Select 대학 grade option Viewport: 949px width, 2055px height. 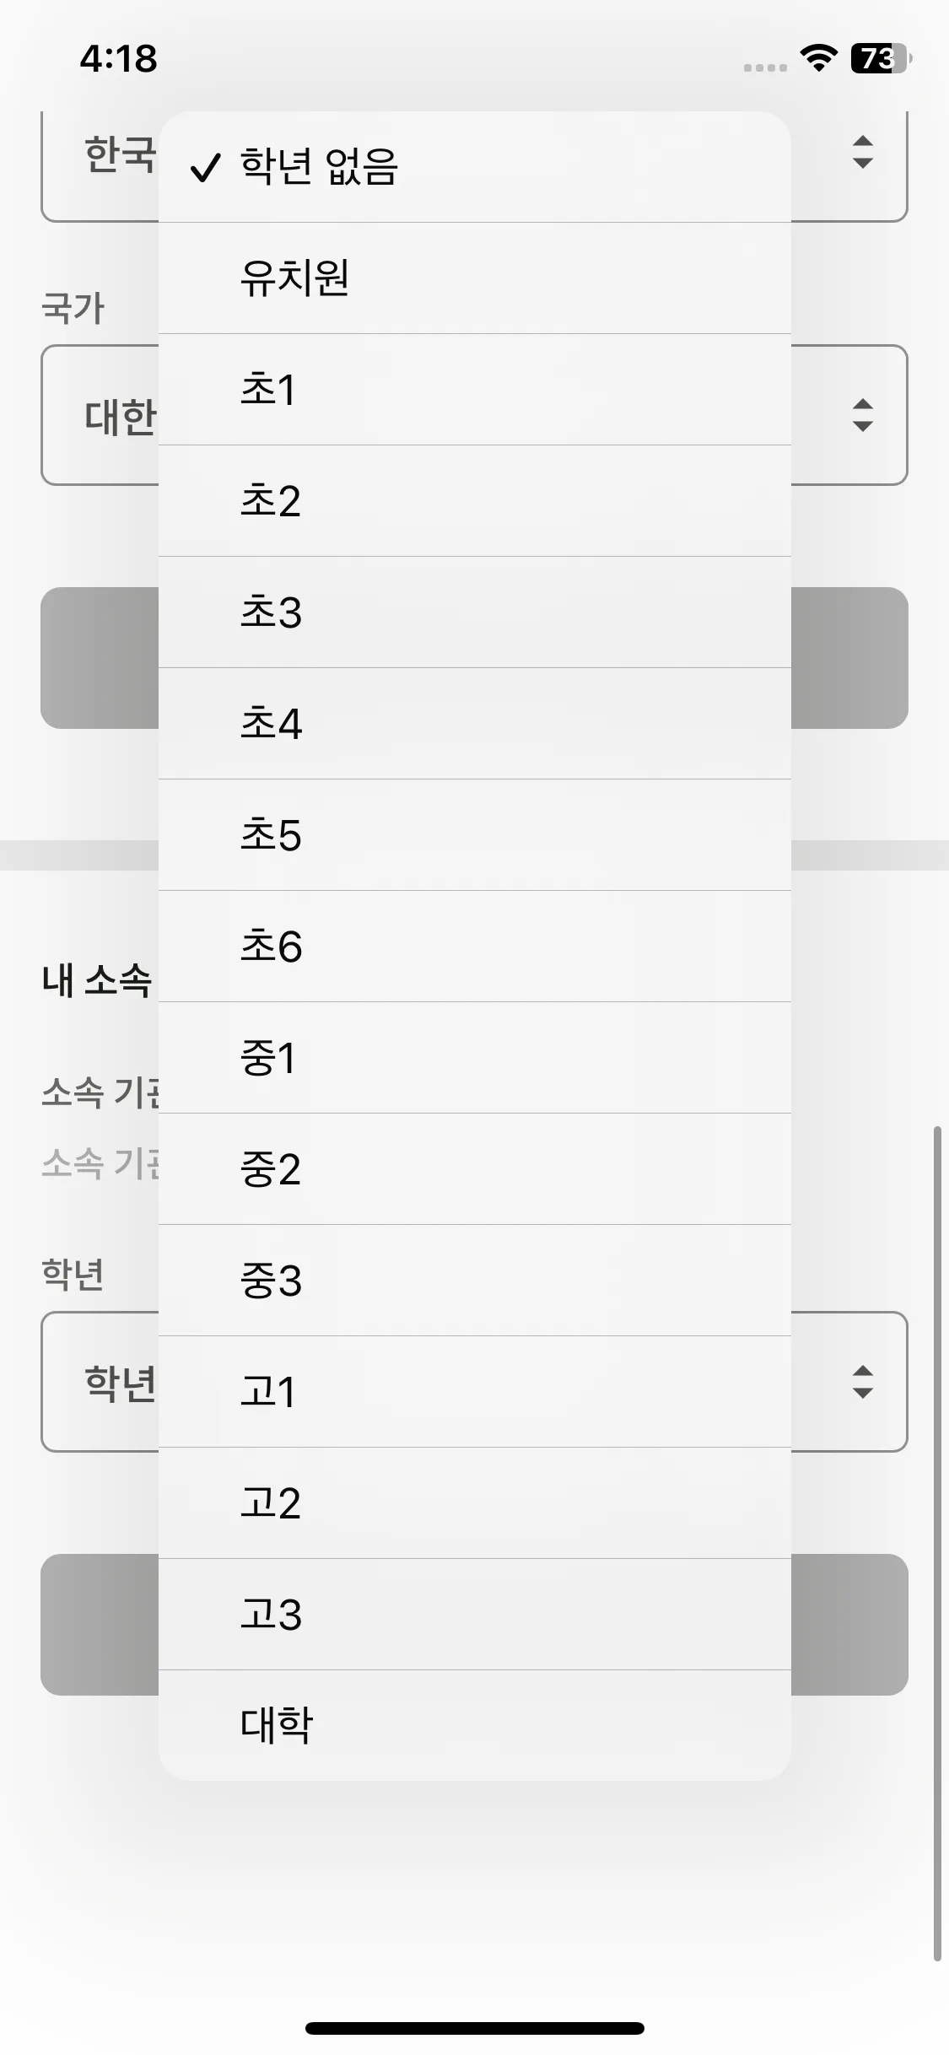(x=474, y=1725)
